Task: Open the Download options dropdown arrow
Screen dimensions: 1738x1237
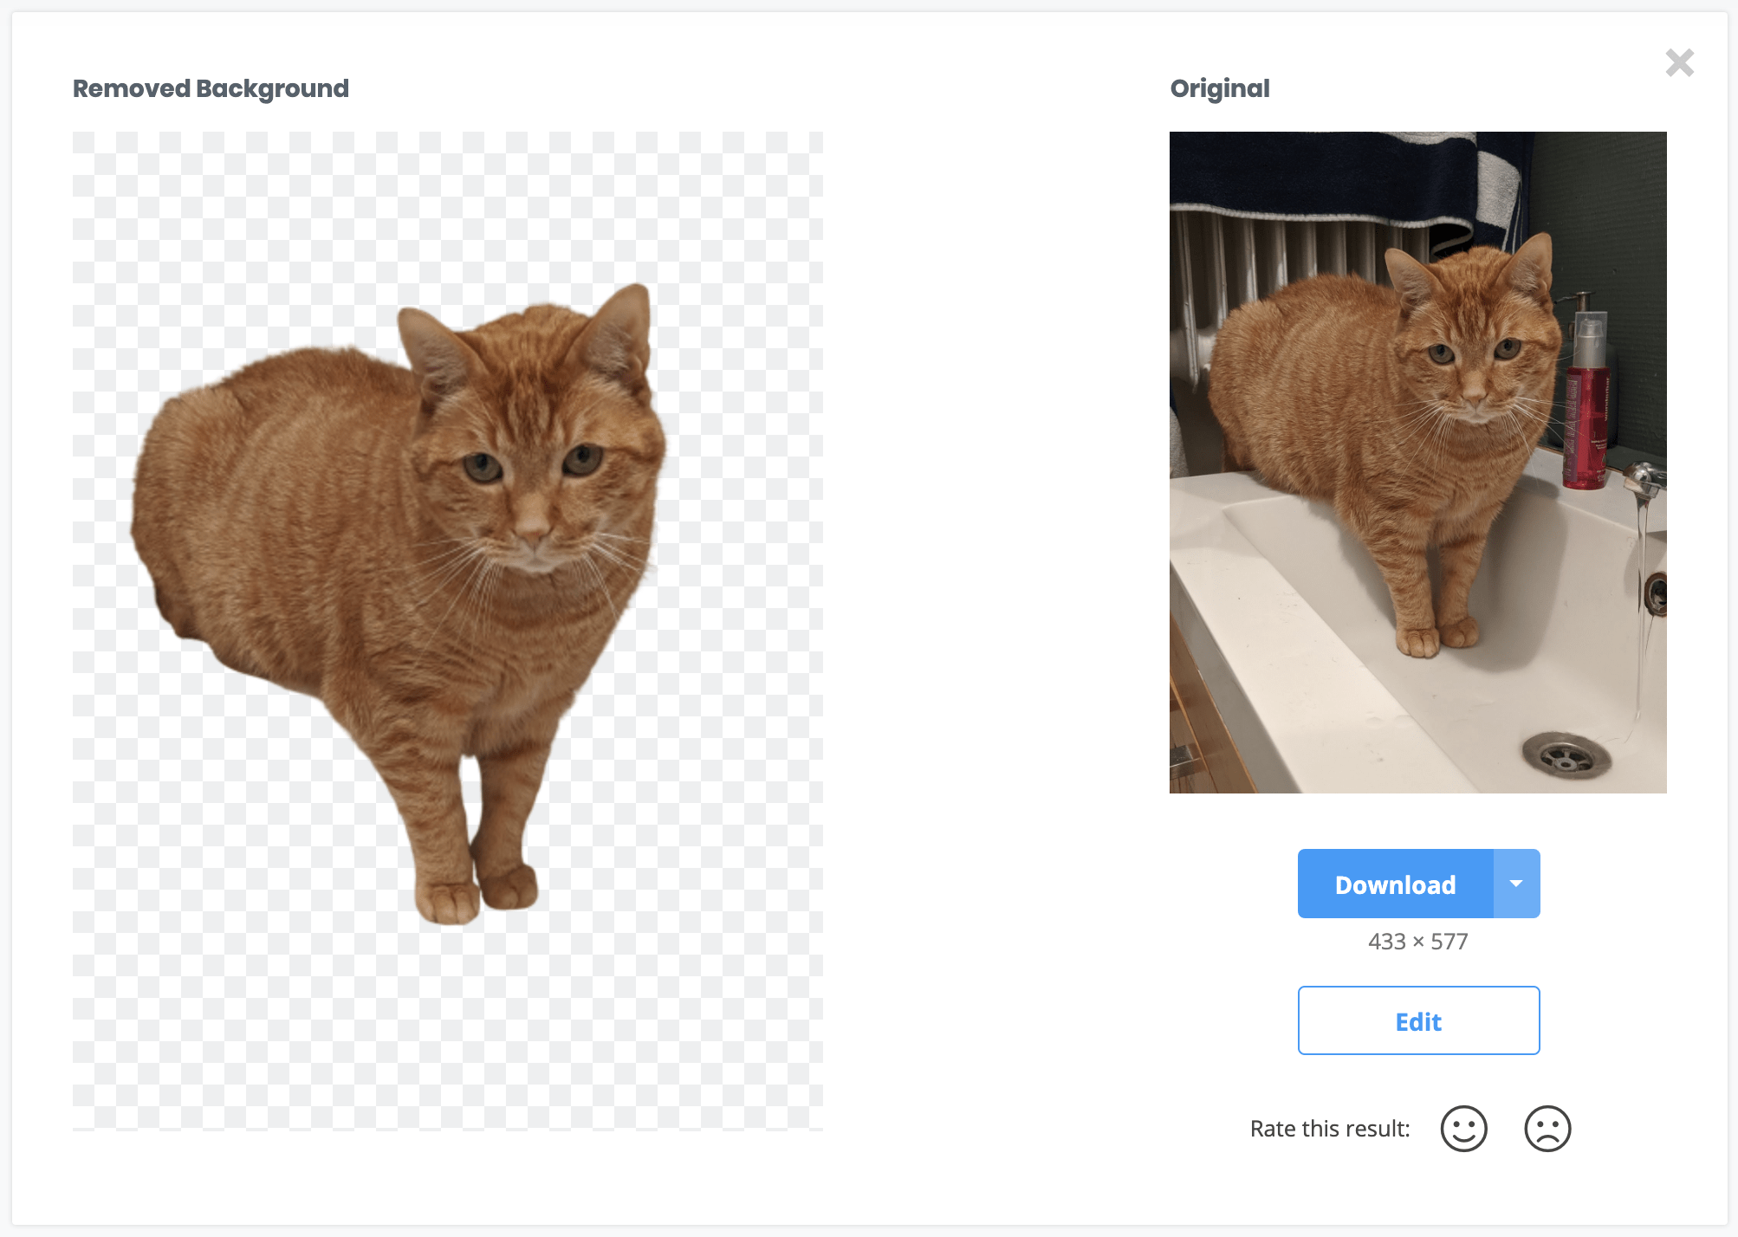Action: pos(1516,884)
